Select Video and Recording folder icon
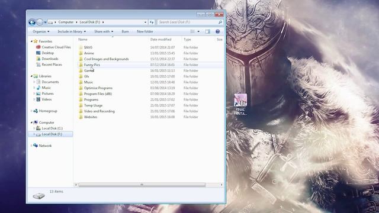379x213 pixels. click(81, 111)
